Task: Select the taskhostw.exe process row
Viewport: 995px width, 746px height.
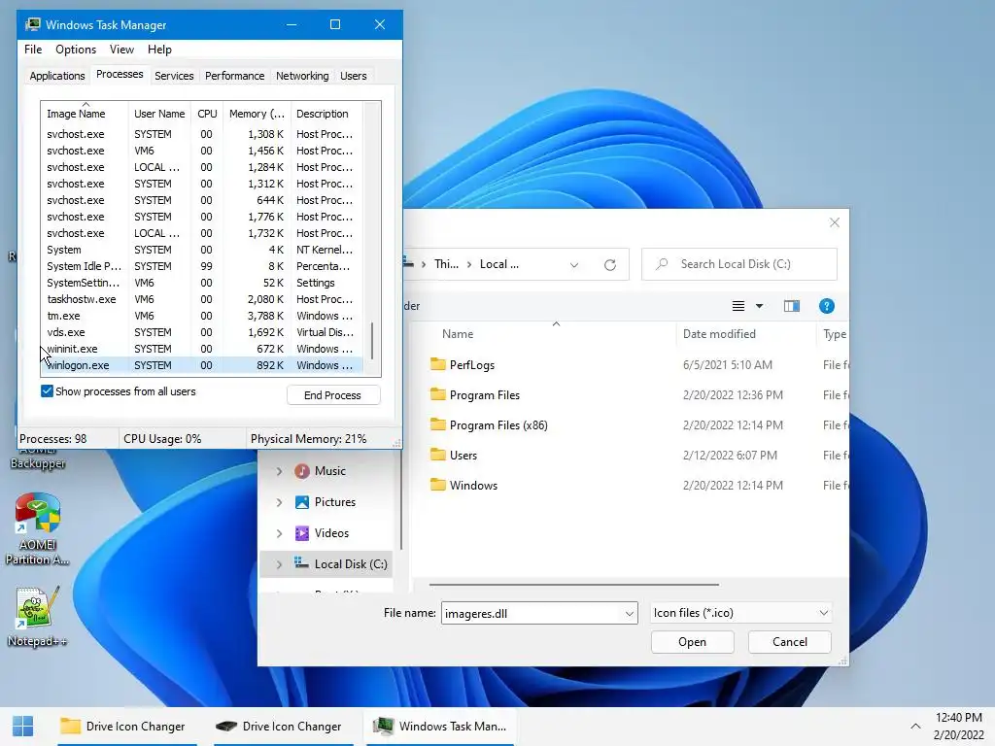Action: coord(202,299)
